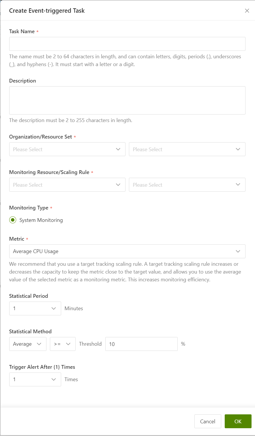
Task: Open the Average statistical method dropdown
Action: click(x=28, y=344)
